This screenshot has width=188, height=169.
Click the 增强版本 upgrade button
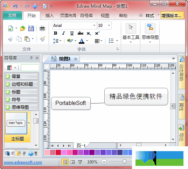pos(172,15)
